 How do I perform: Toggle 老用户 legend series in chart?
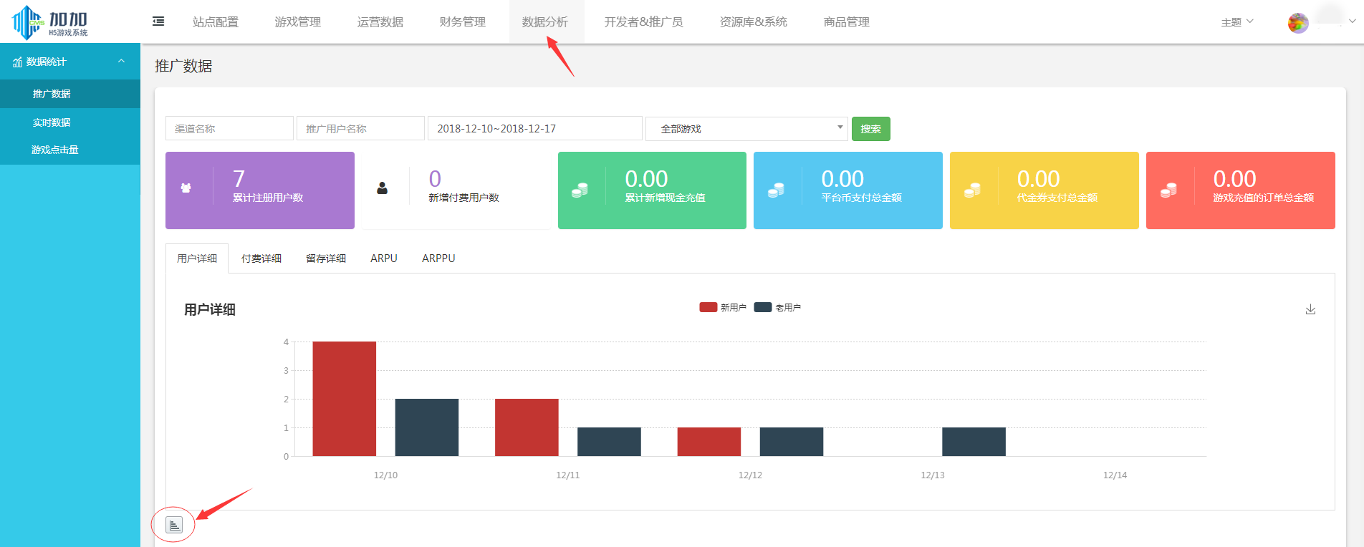[778, 307]
